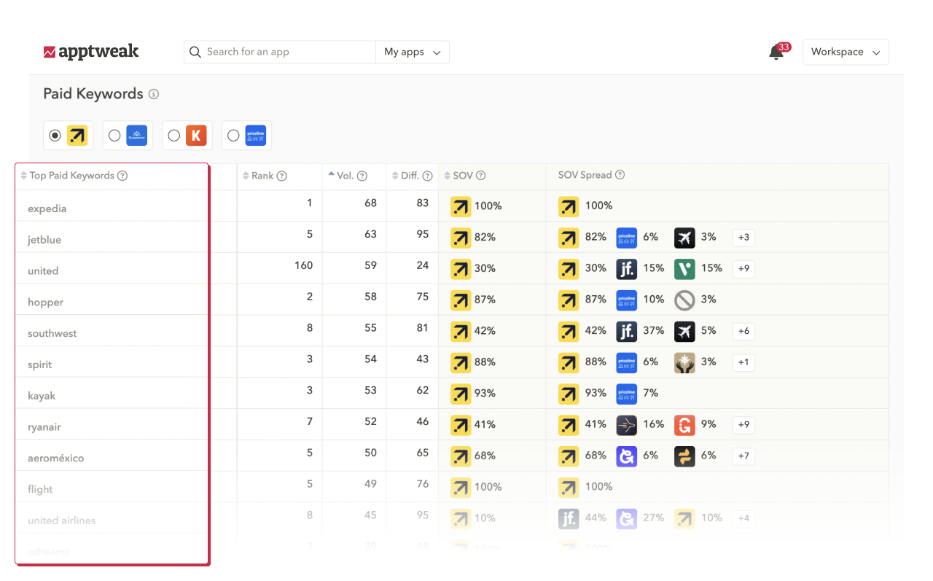Click the dark plane app icon in ryanair row
The height and width of the screenshot is (581, 933).
click(627, 426)
